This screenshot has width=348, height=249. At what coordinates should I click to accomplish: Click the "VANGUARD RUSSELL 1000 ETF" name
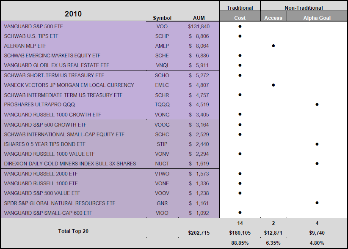[41, 184]
